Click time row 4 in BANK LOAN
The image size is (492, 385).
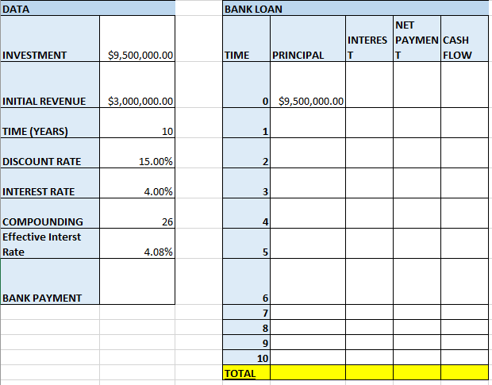pyautogui.click(x=246, y=213)
